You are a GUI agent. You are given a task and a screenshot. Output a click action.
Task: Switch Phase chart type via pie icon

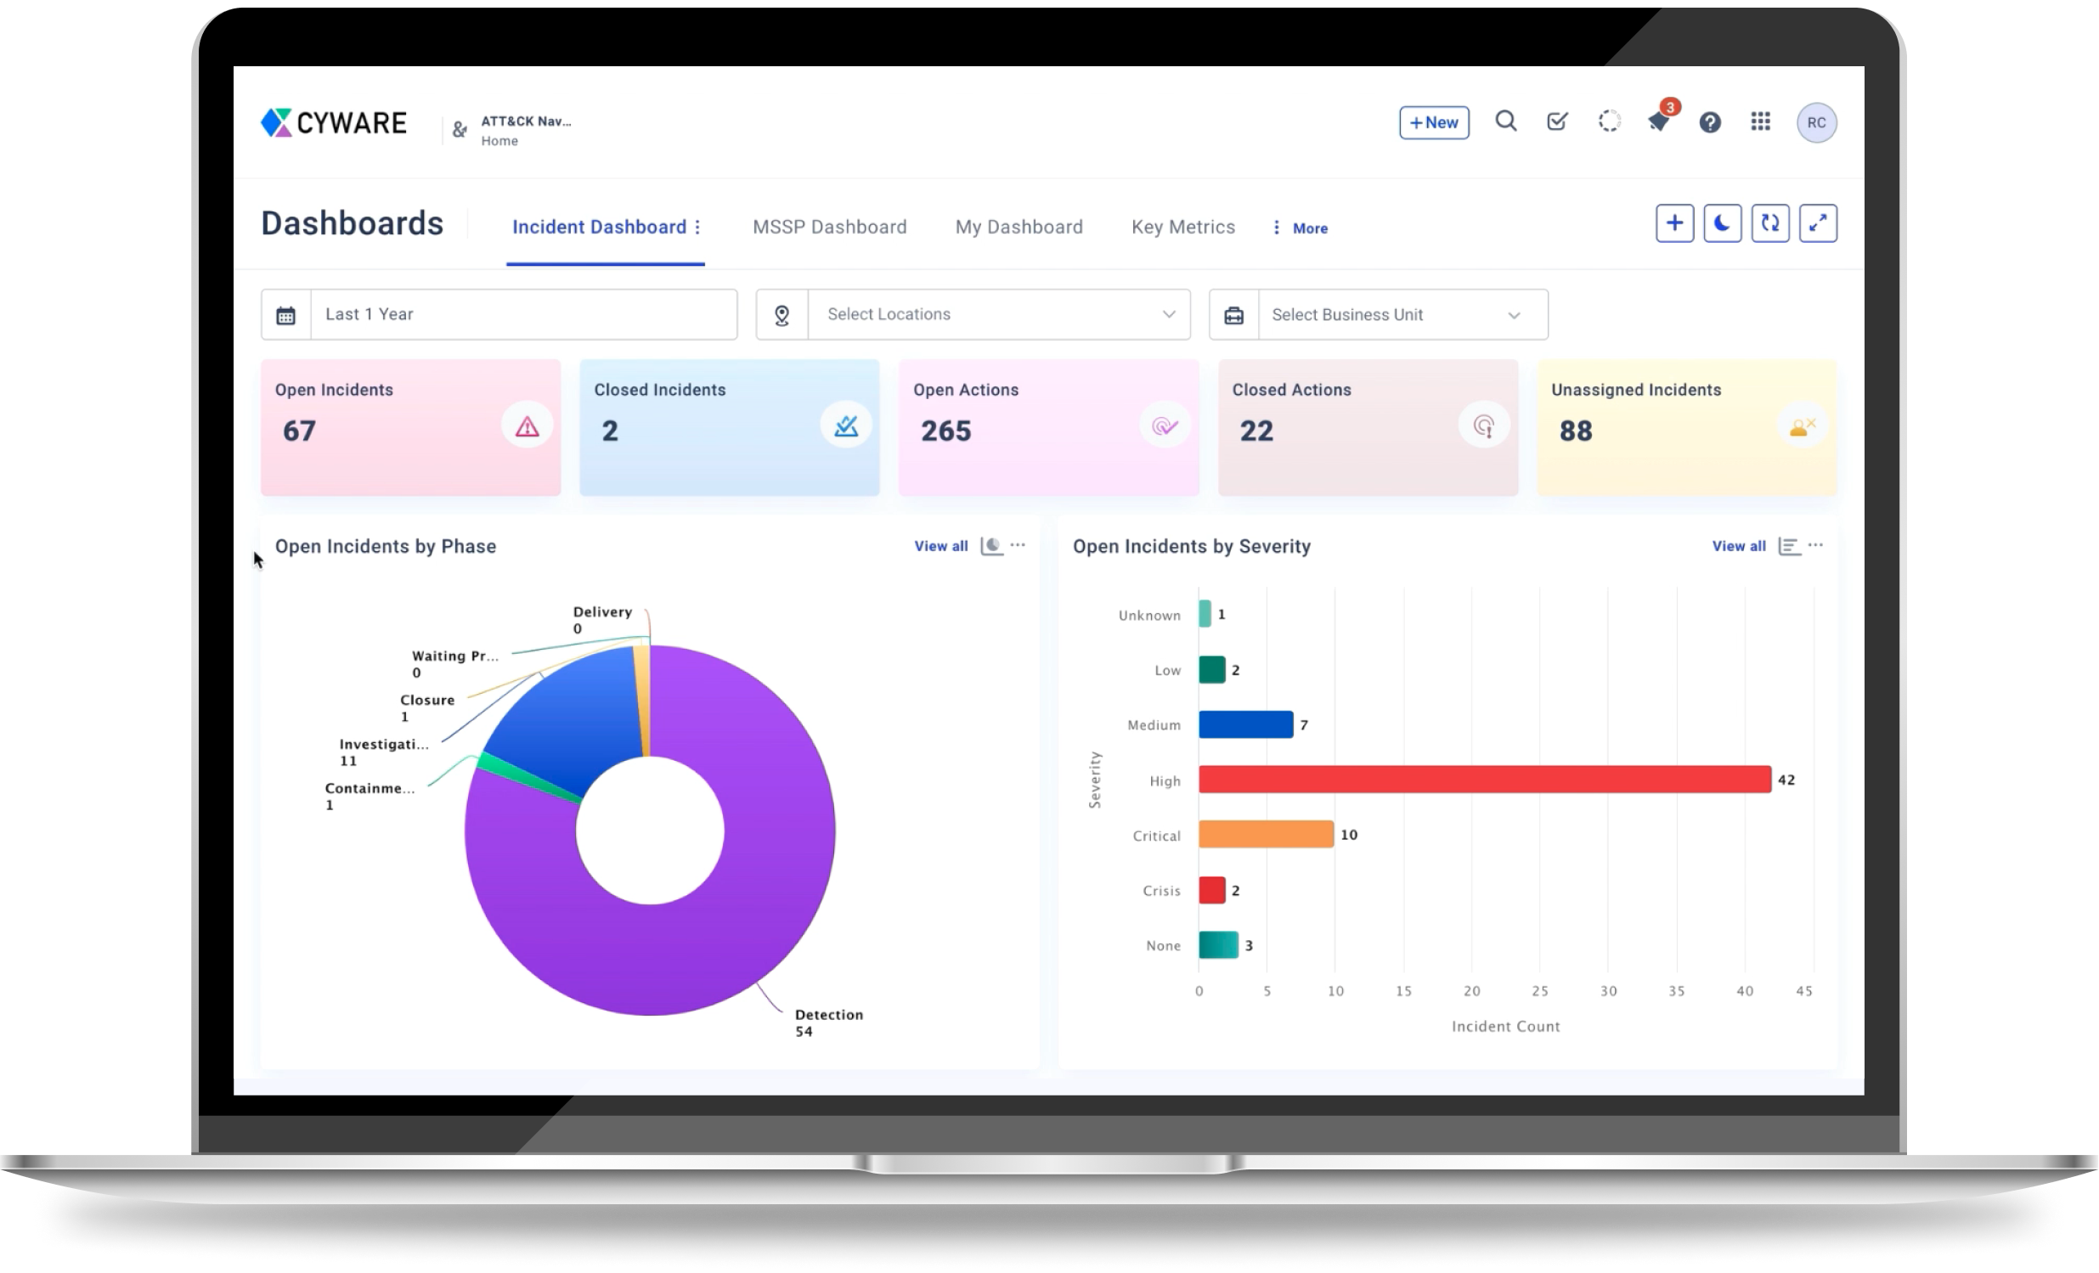point(991,546)
